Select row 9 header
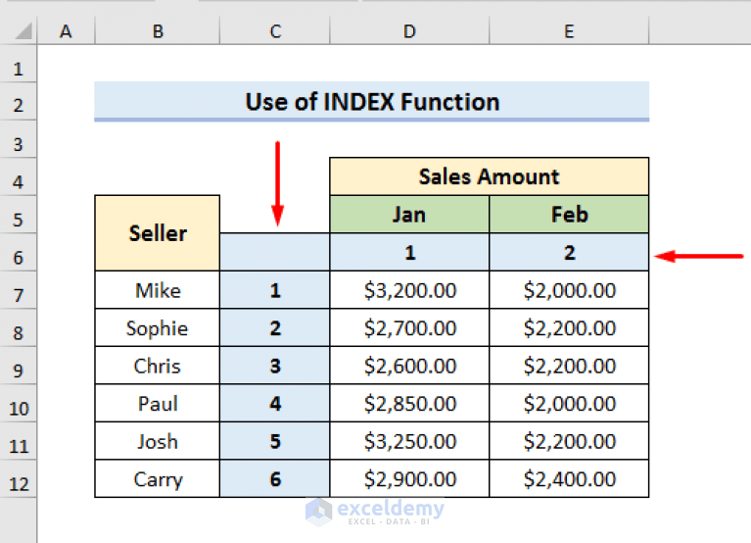The image size is (751, 543). (x=19, y=366)
